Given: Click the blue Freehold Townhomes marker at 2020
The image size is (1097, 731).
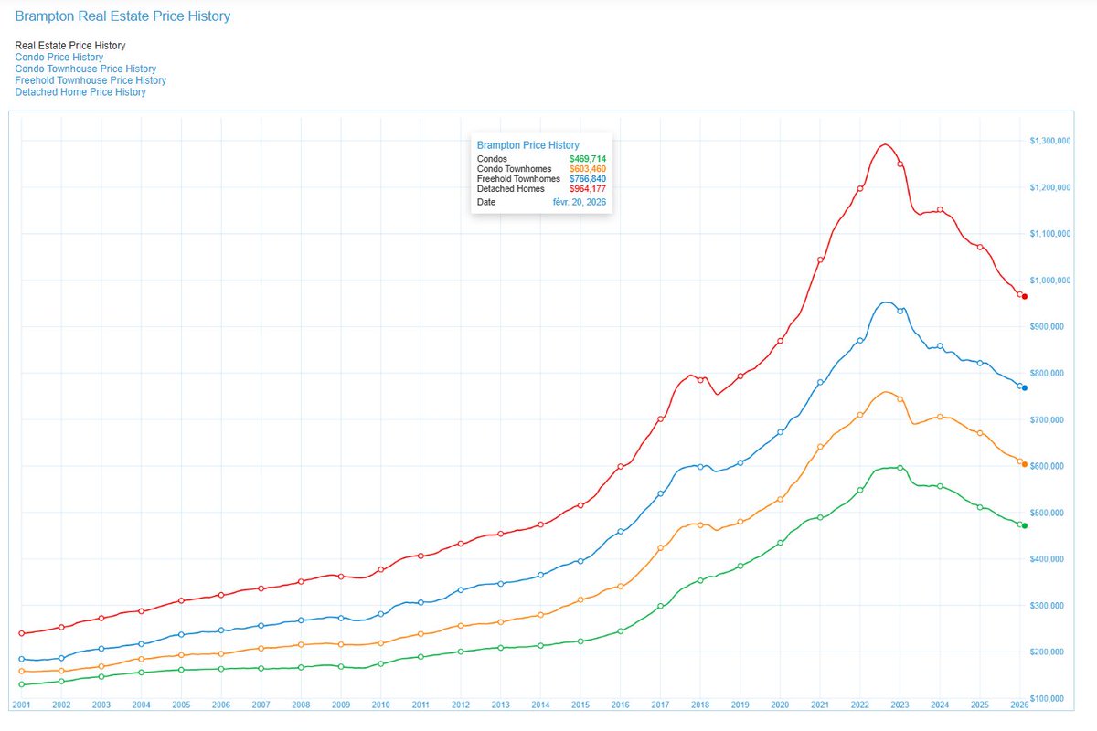Looking at the screenshot, I should tap(780, 432).
